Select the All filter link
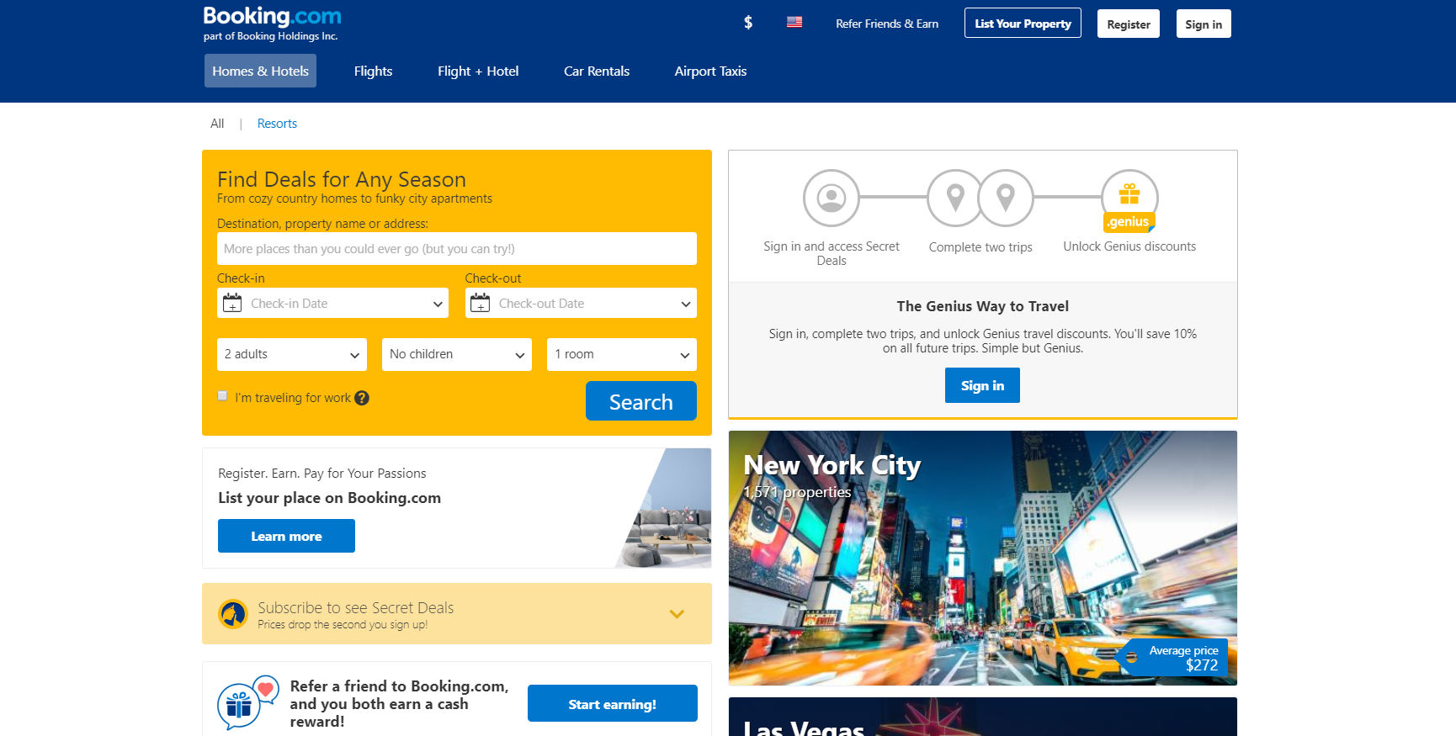The height and width of the screenshot is (736, 1456). pos(217,124)
